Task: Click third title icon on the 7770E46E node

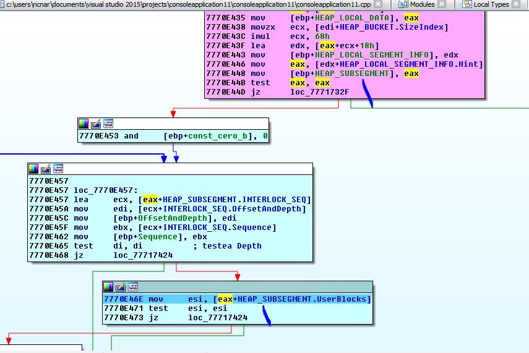Action: [x=132, y=287]
